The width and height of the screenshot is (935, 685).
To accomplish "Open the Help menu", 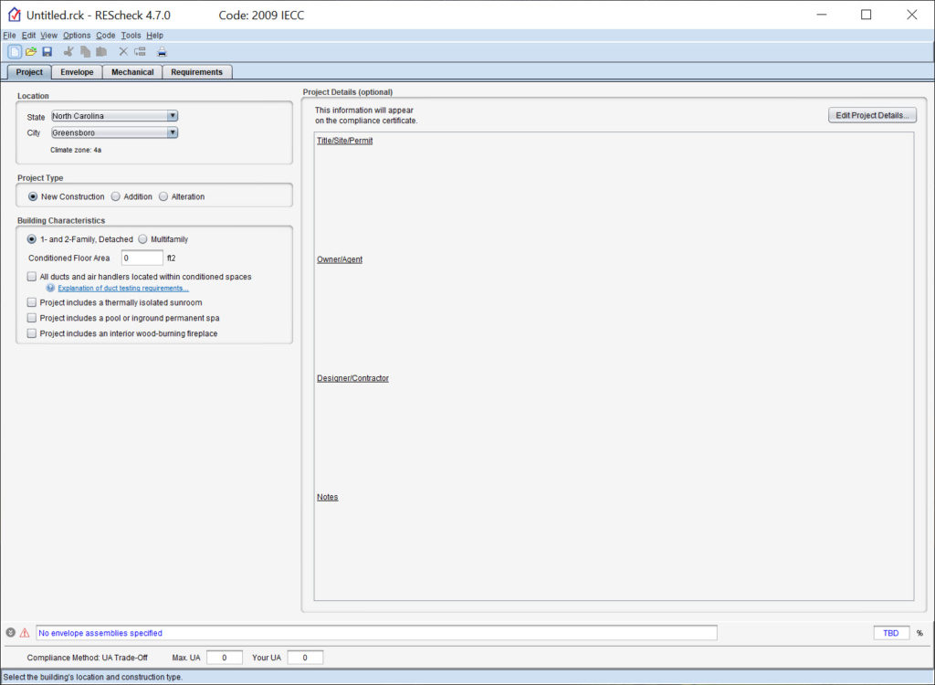I will (154, 36).
